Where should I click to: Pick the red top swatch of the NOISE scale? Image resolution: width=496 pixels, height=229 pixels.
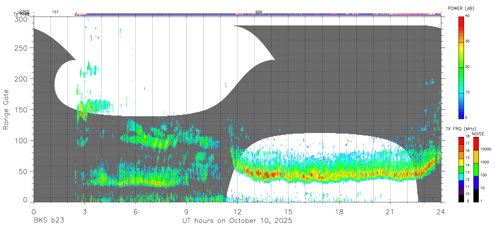tap(475, 143)
